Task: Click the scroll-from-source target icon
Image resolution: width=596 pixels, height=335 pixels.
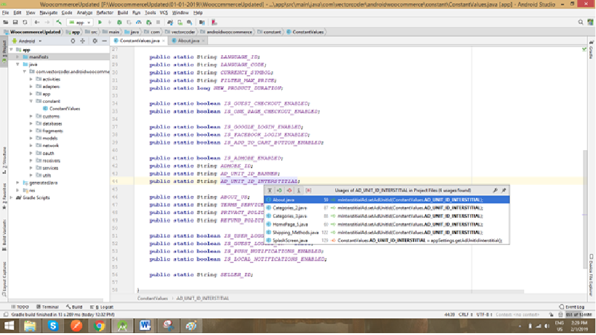Action: click(73, 41)
